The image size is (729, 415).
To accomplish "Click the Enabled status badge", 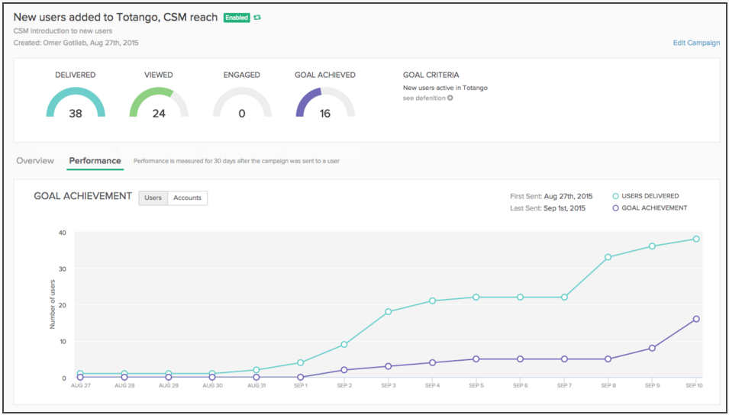I will pyautogui.click(x=237, y=18).
